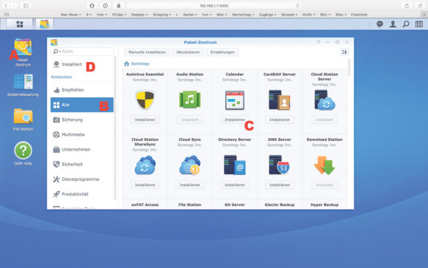Open Systemsteuerung from the desktop
Screen dimensions: 428x268
23,85
